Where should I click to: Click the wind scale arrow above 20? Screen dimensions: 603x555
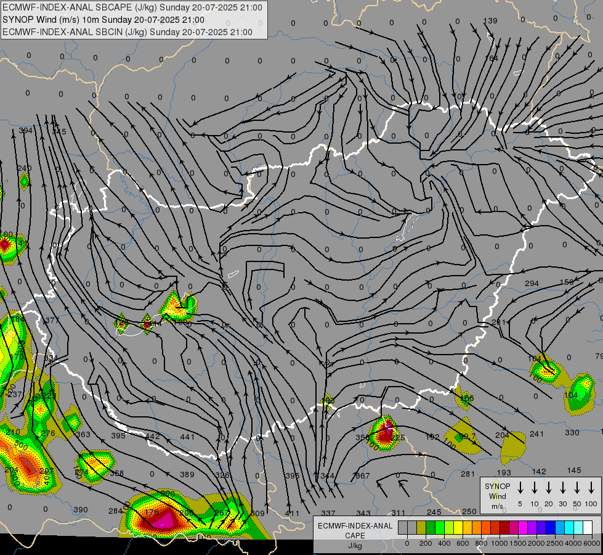point(549,487)
